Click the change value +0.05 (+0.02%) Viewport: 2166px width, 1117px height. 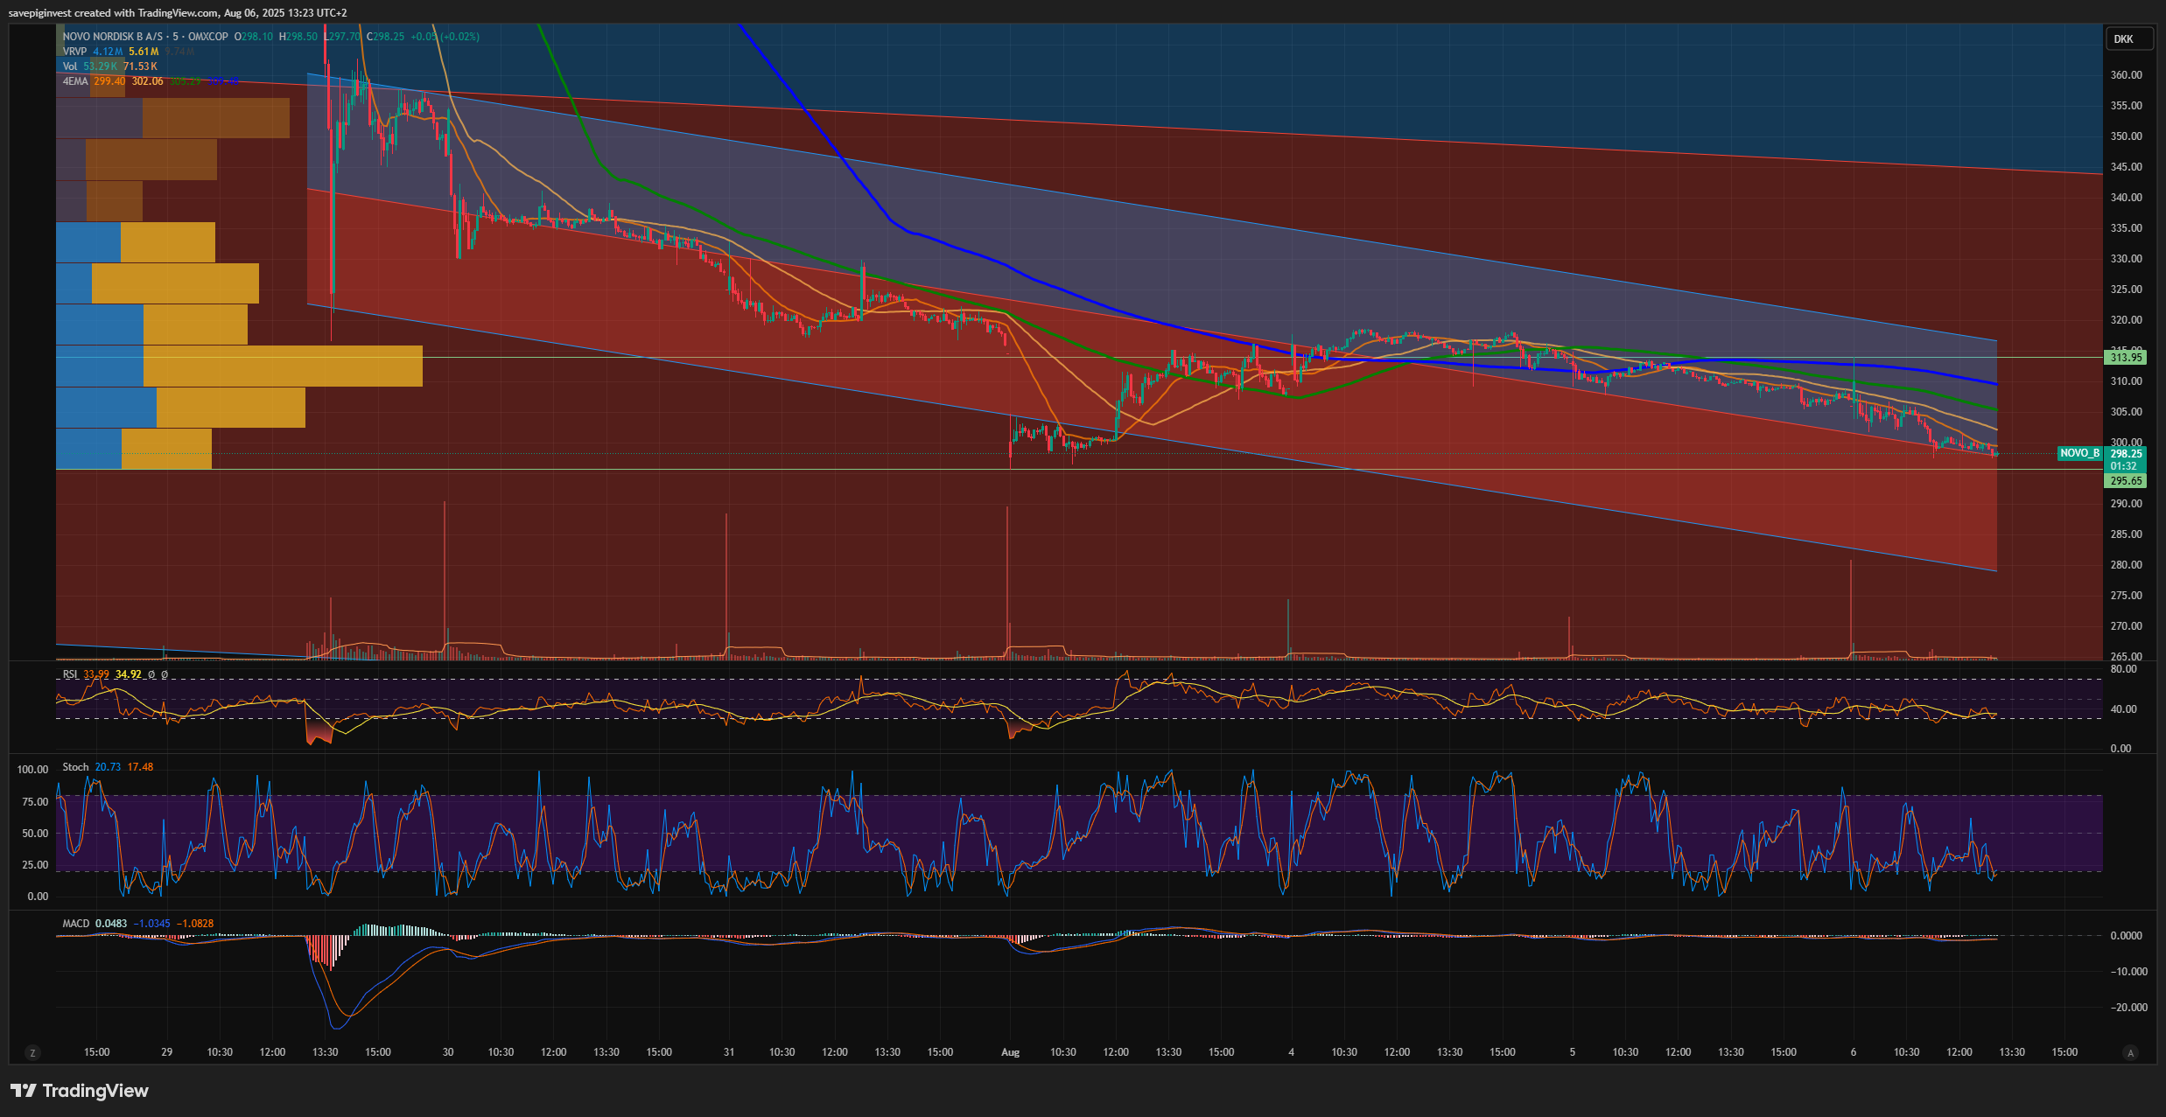click(x=445, y=37)
